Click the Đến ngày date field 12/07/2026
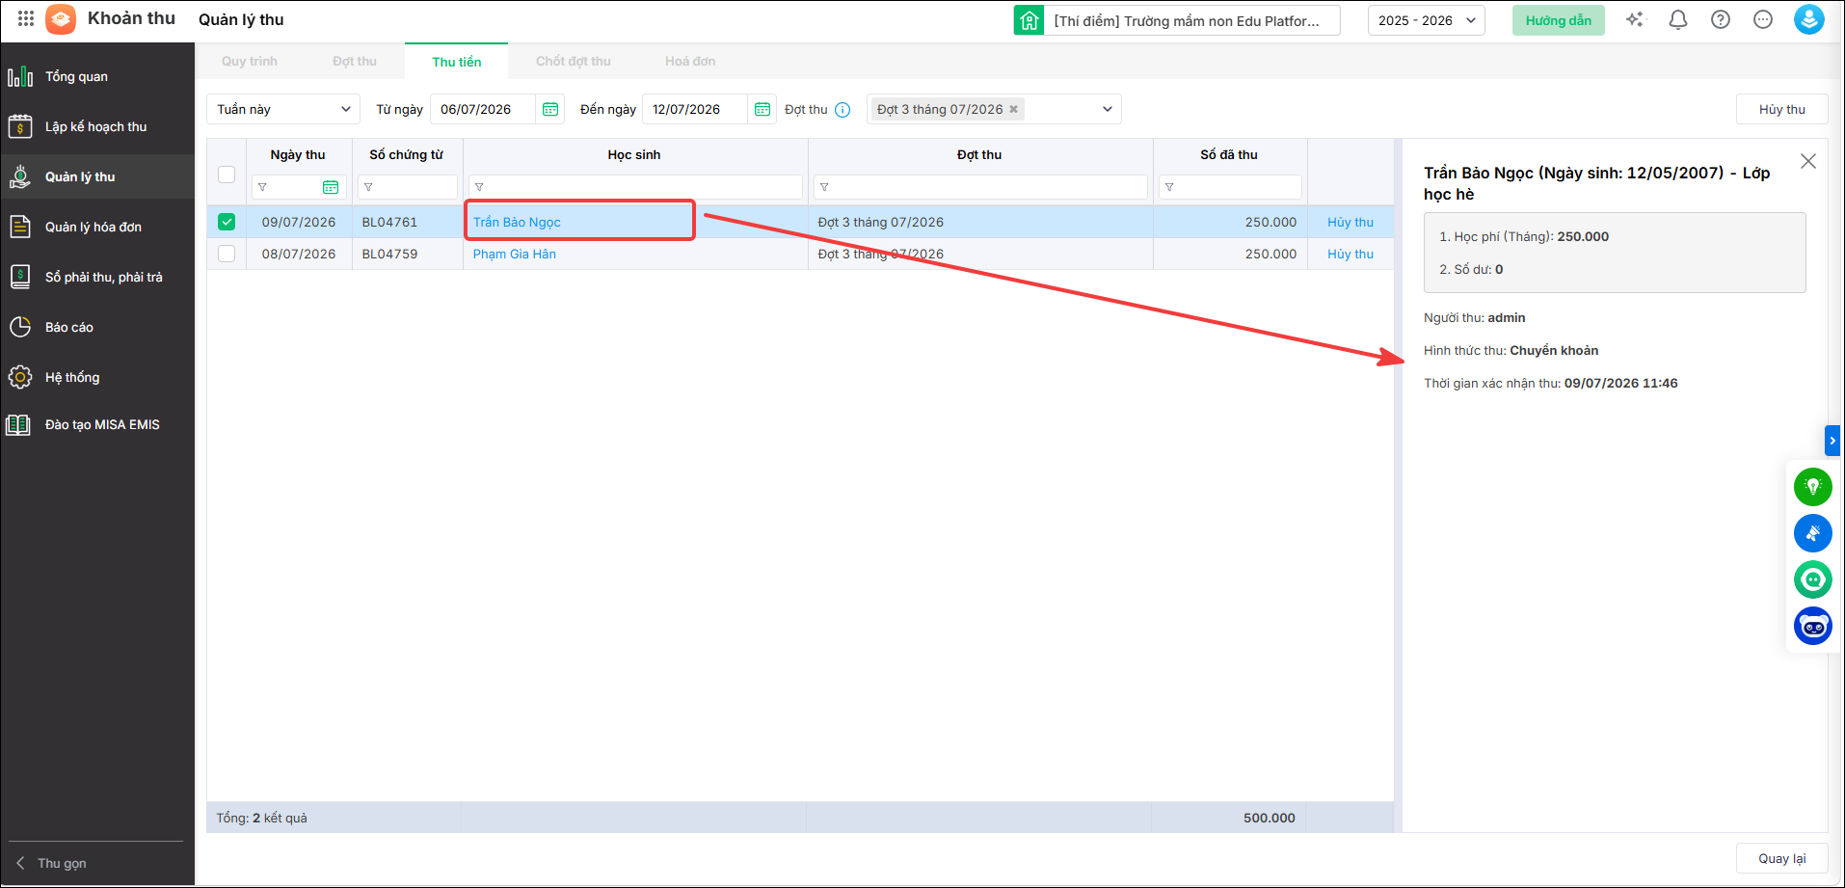The height and width of the screenshot is (888, 1845). click(x=695, y=109)
